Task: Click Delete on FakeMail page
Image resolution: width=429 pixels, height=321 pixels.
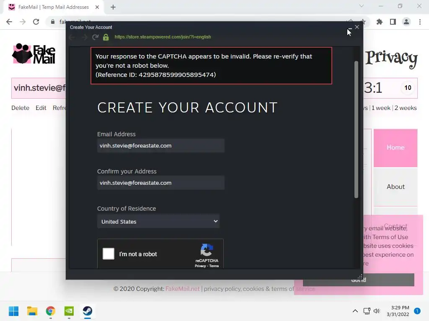Action: pos(20,108)
